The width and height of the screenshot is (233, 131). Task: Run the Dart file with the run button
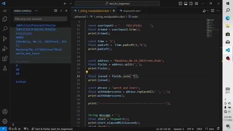pyautogui.click(x=204, y=11)
